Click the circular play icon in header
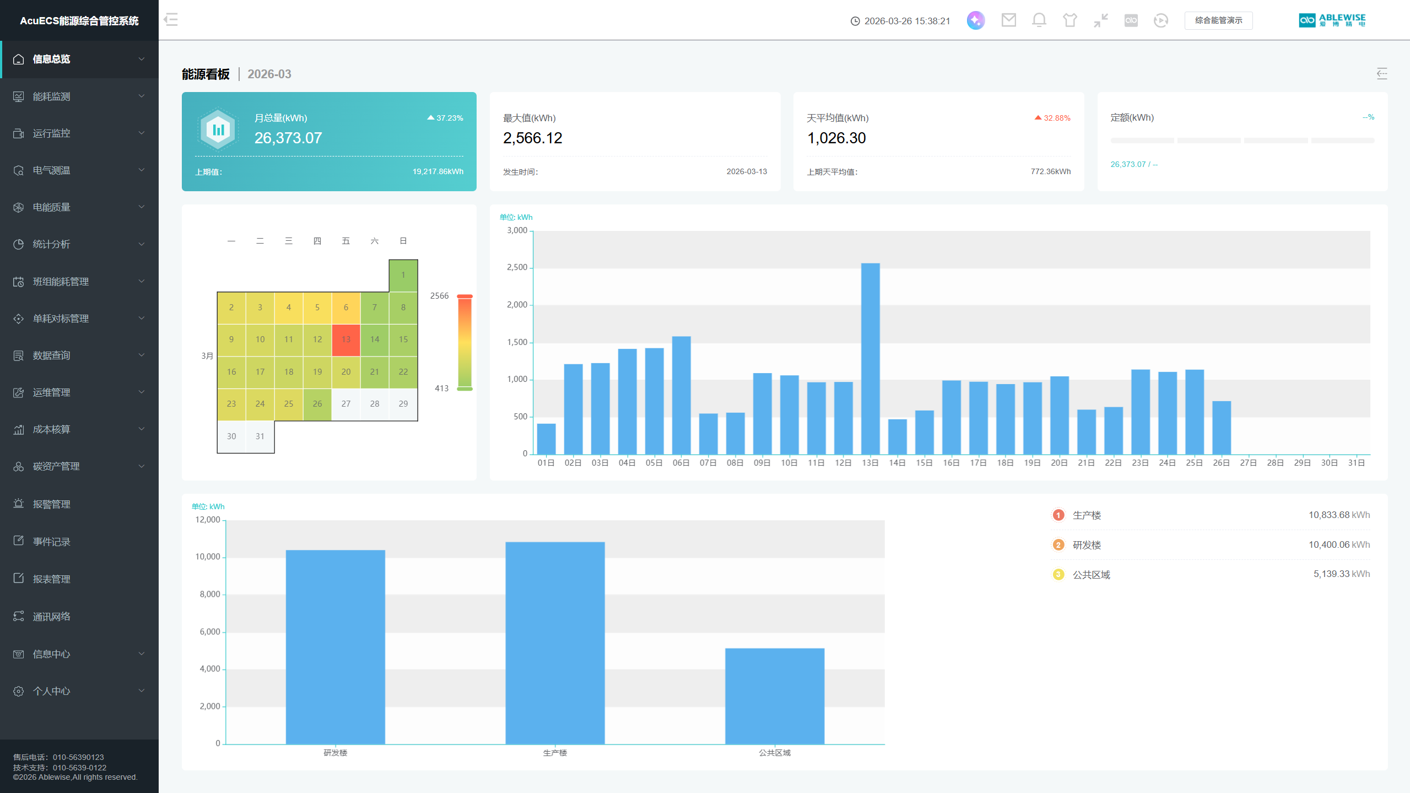Screen dimensions: 1410x793 tap(1160, 20)
